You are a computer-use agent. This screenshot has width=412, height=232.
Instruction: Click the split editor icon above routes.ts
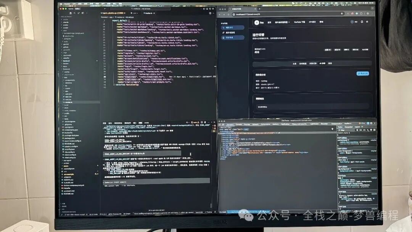[210, 13]
